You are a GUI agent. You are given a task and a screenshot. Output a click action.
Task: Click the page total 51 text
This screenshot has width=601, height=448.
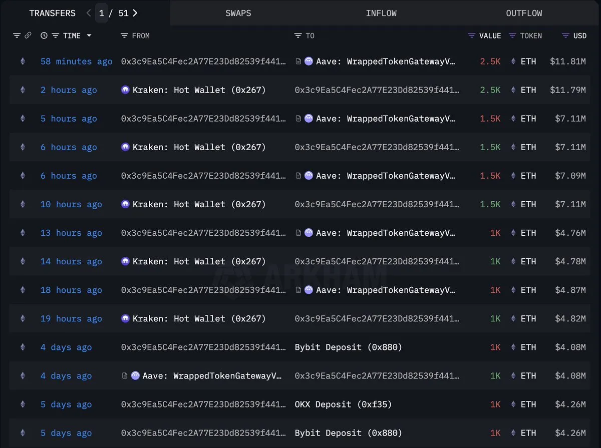point(123,13)
